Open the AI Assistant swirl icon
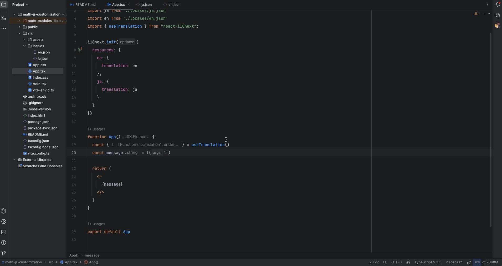Viewport: 502px width, 266px height. coord(498,15)
